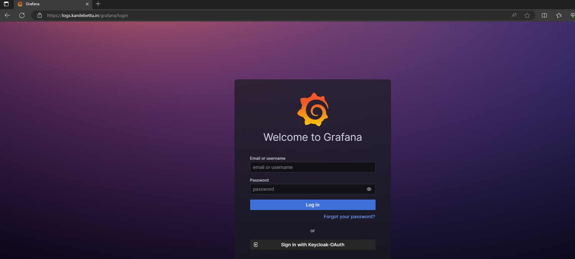Image resolution: width=575 pixels, height=259 pixels.
Task: Click the Grafana logo
Action: pos(313,109)
